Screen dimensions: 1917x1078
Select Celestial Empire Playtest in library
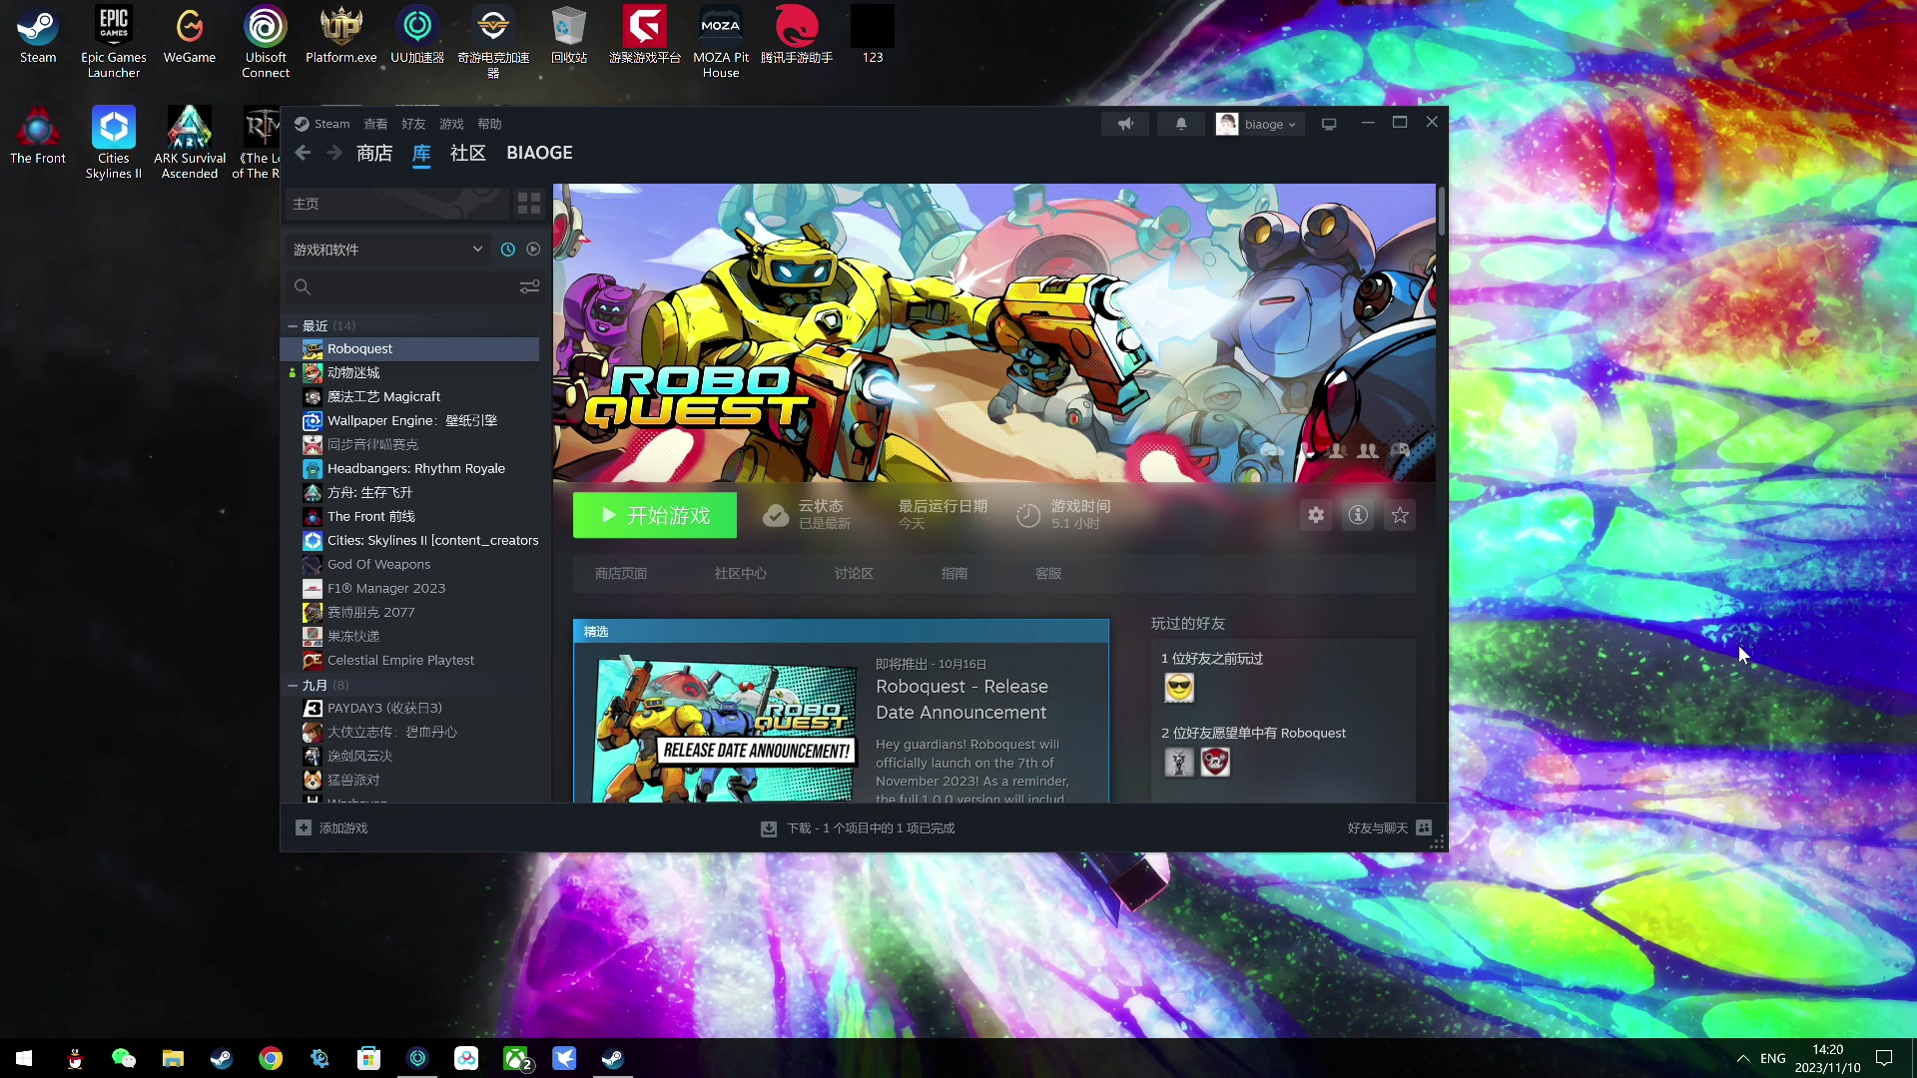pos(419,660)
